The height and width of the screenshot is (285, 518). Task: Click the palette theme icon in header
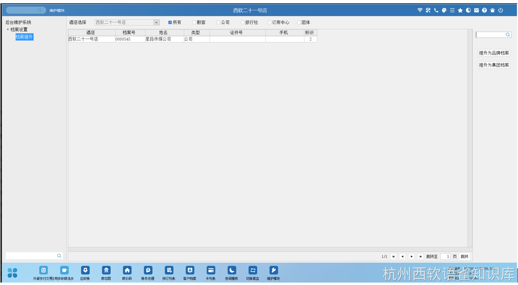[444, 11]
